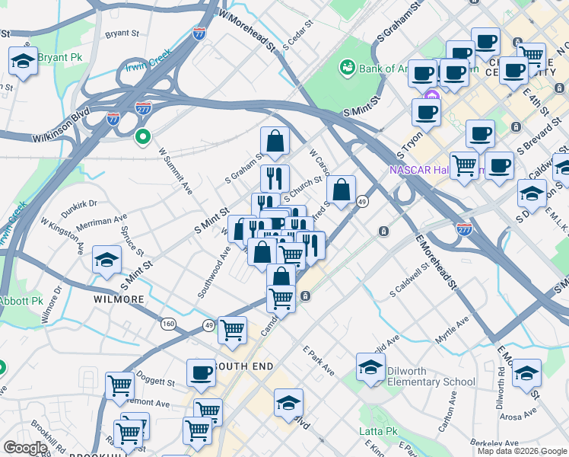This screenshot has width=569, height=457.
Task: Select the S Cedar St label
Action: (298, 35)
